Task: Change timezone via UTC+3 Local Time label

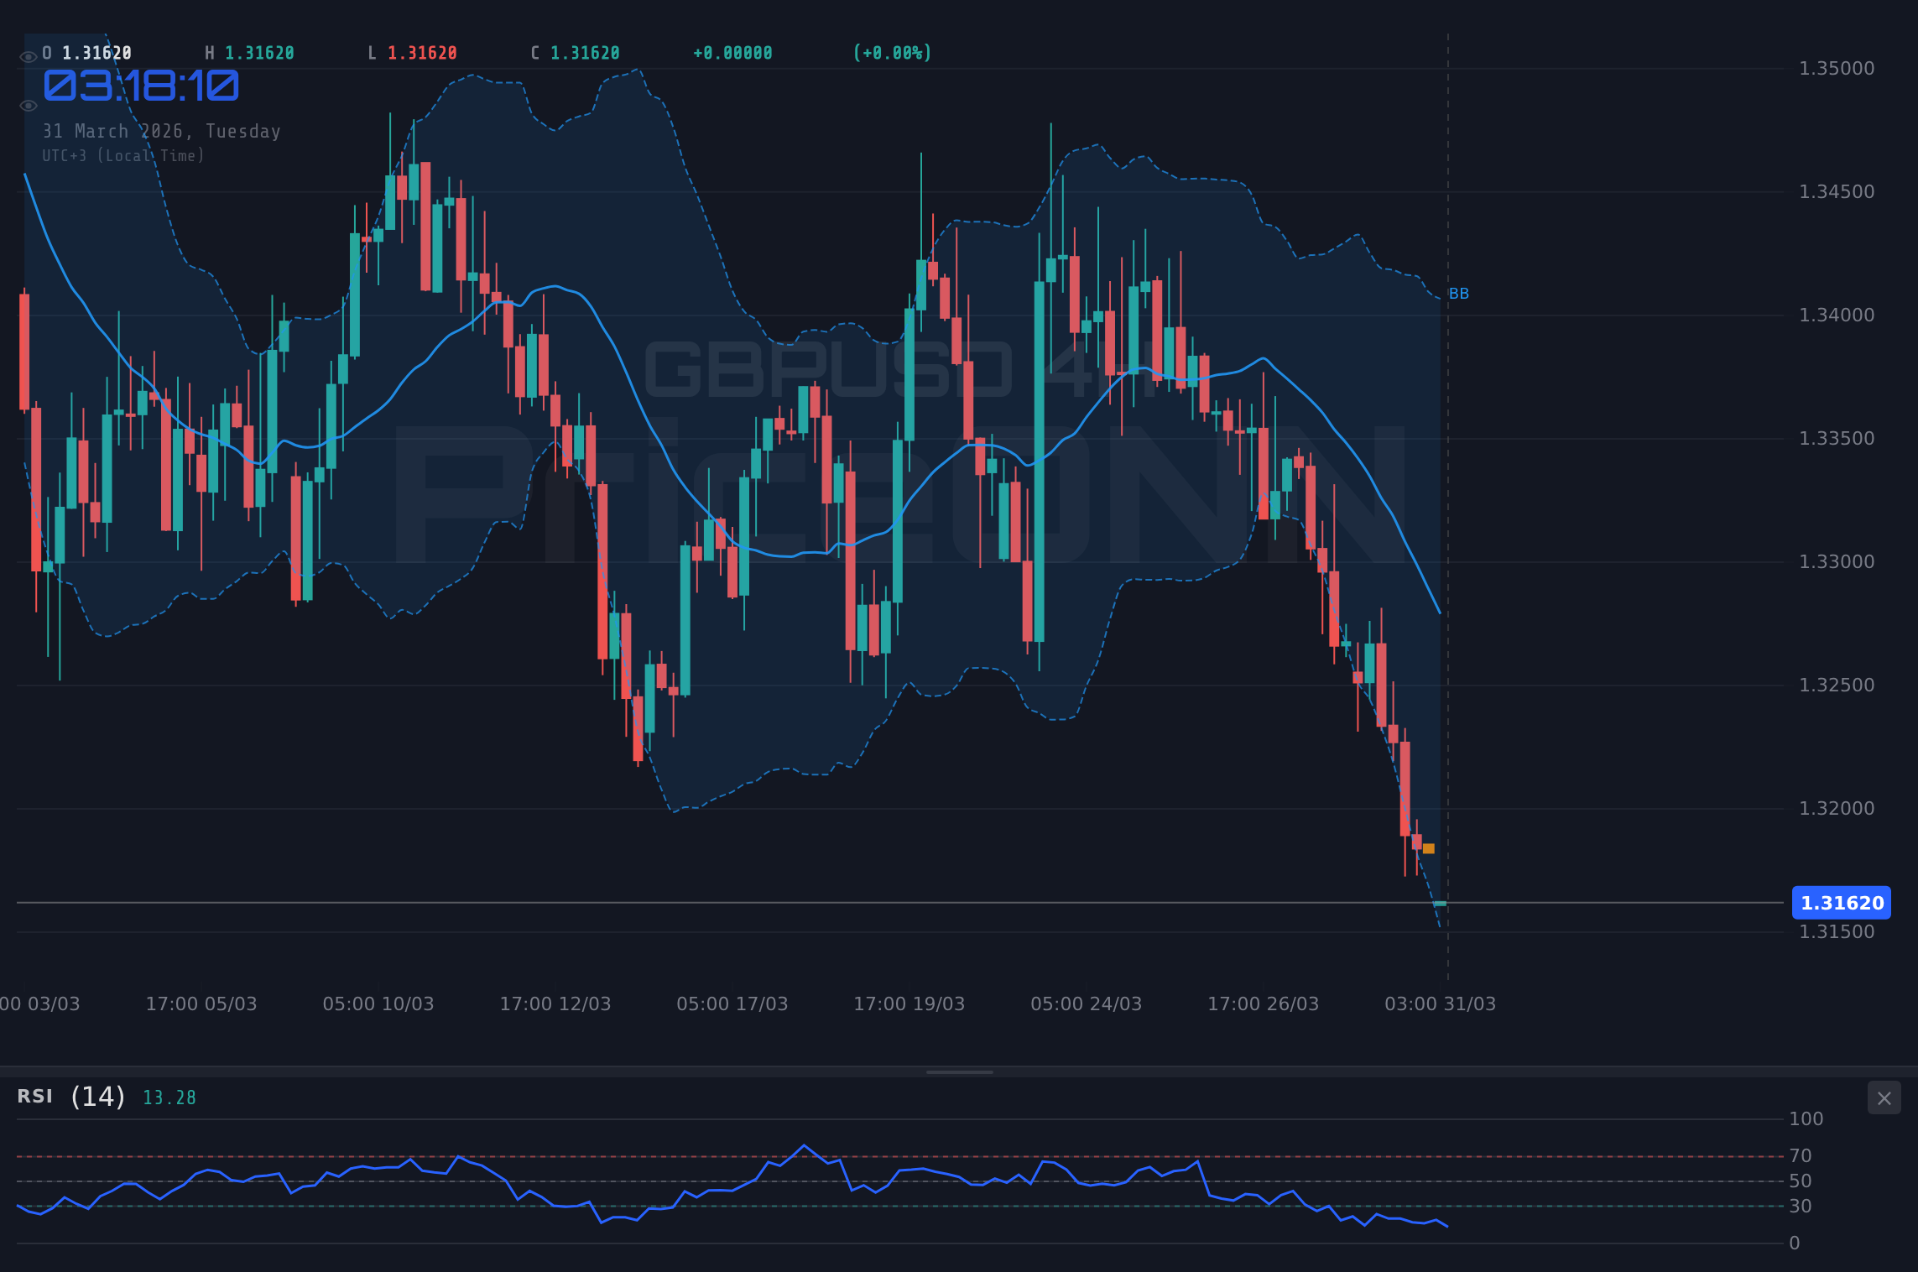Action: (x=122, y=155)
